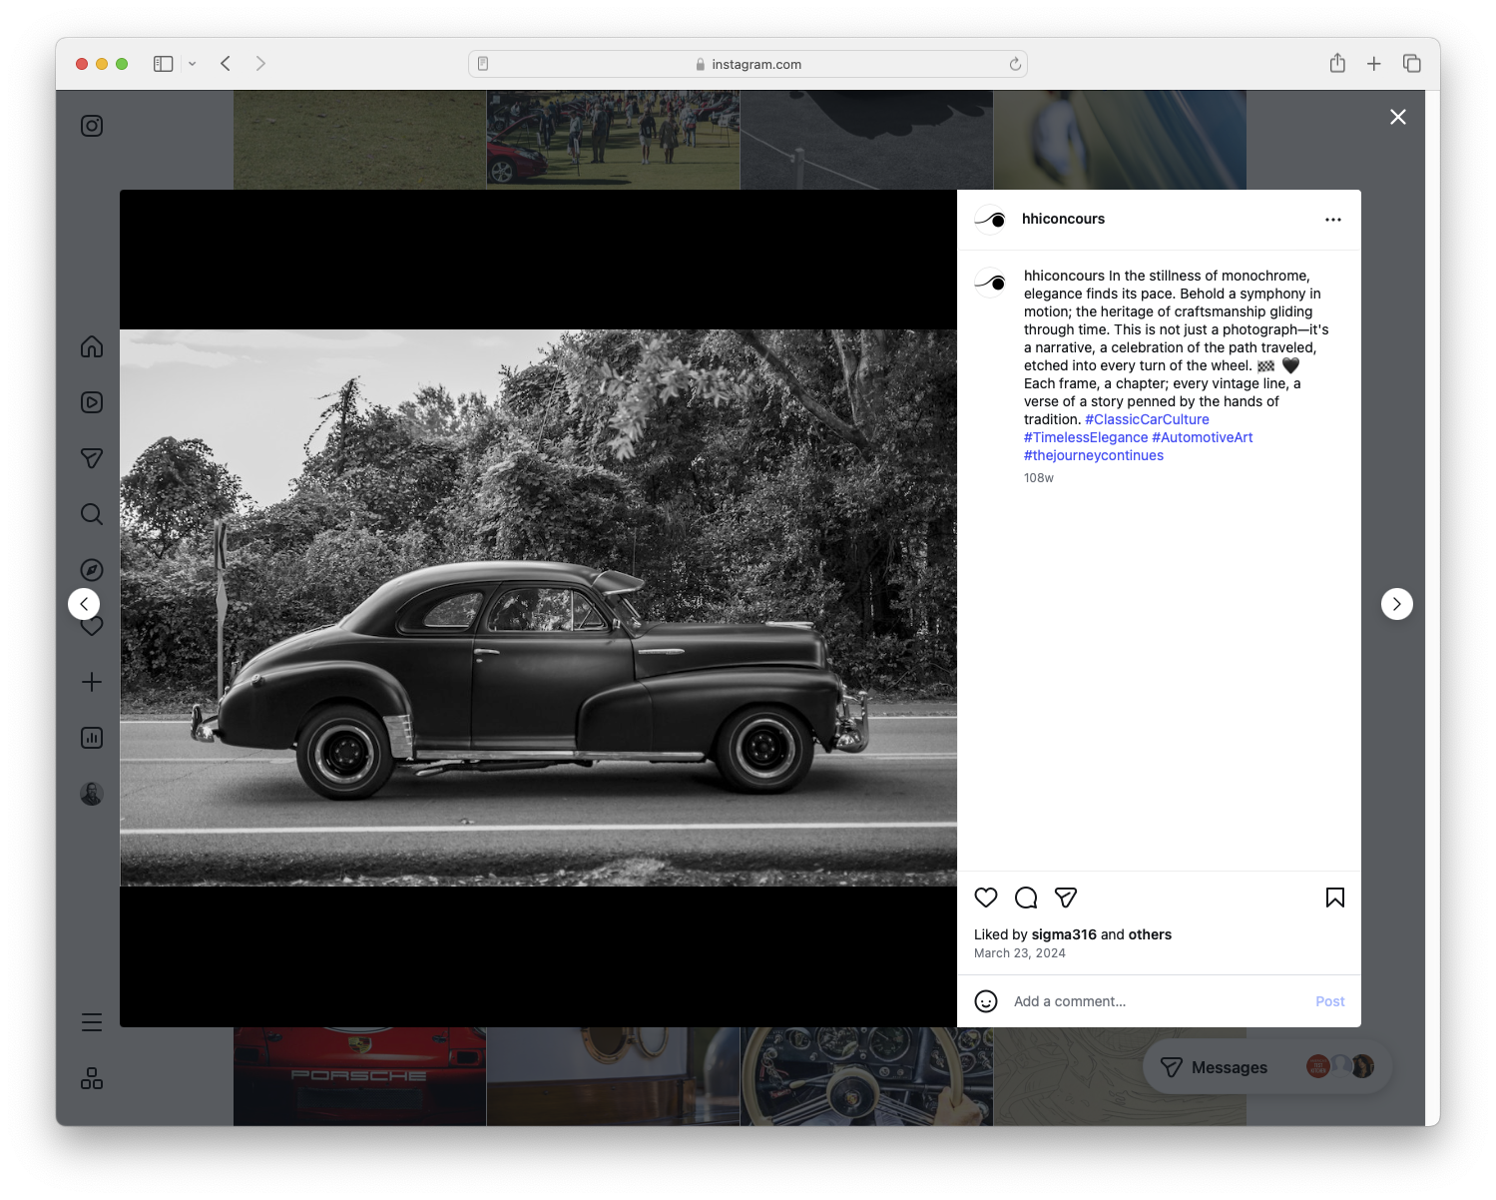Image resolution: width=1496 pixels, height=1200 pixels.
Task: Open the three-dot post options
Action: coord(1333,219)
